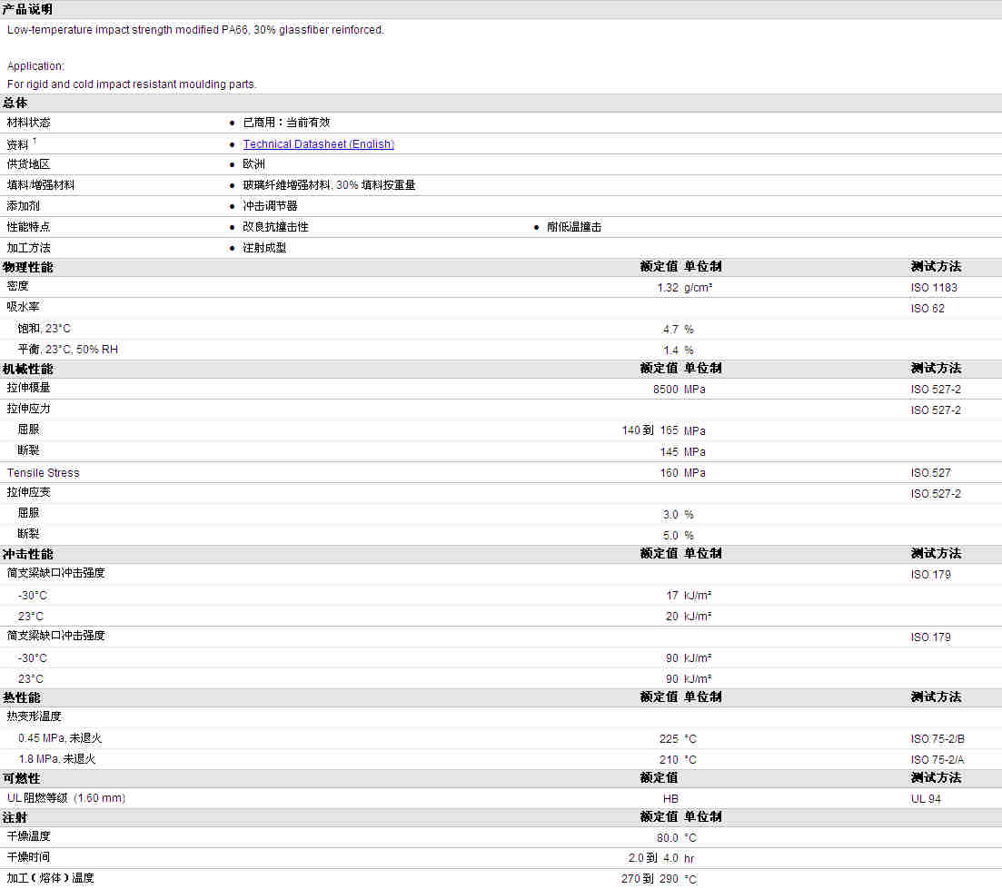Select impact strength 17 kJ/m² at -30°C
The height and width of the screenshot is (889, 1002).
689,596
